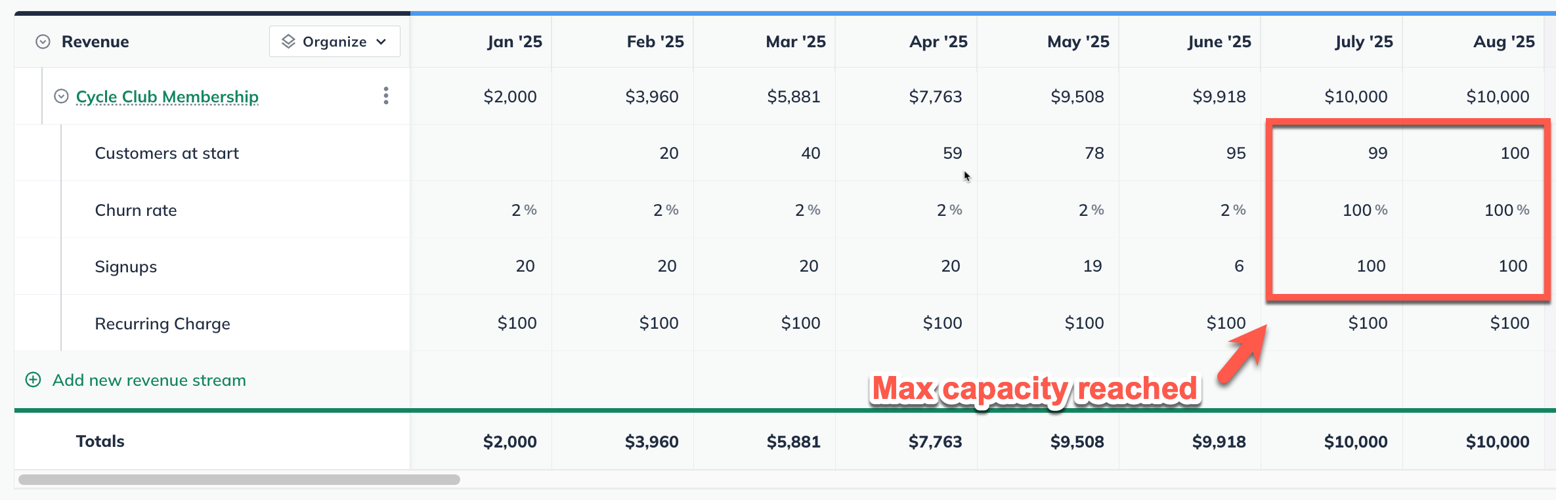Select the Jan '25 column header
1556x500 pixels.
click(x=515, y=41)
